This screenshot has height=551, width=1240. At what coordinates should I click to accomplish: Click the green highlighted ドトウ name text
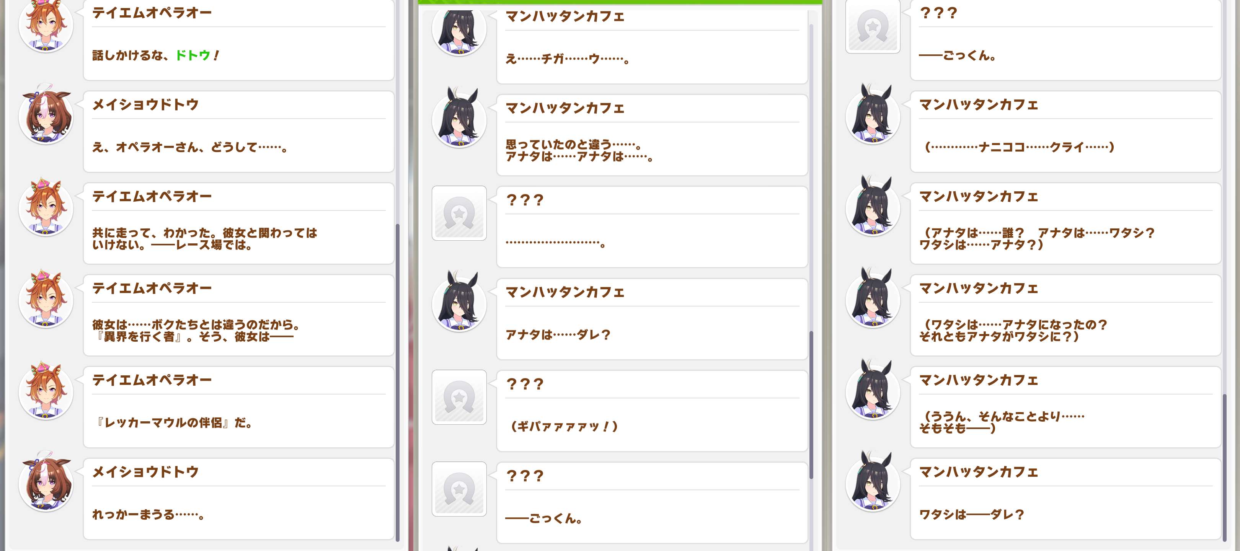[193, 55]
